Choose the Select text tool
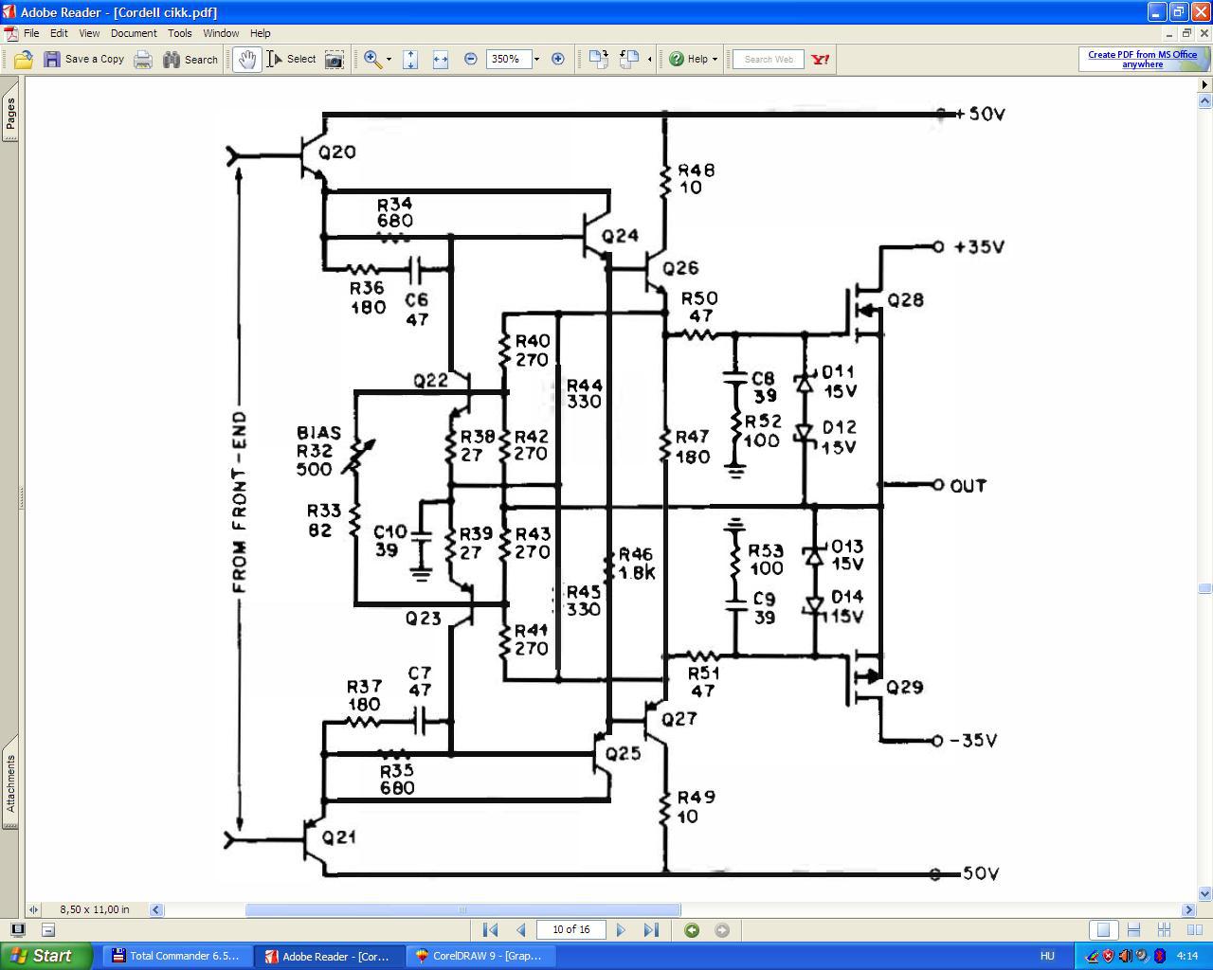This screenshot has width=1213, height=970. pos(291,59)
